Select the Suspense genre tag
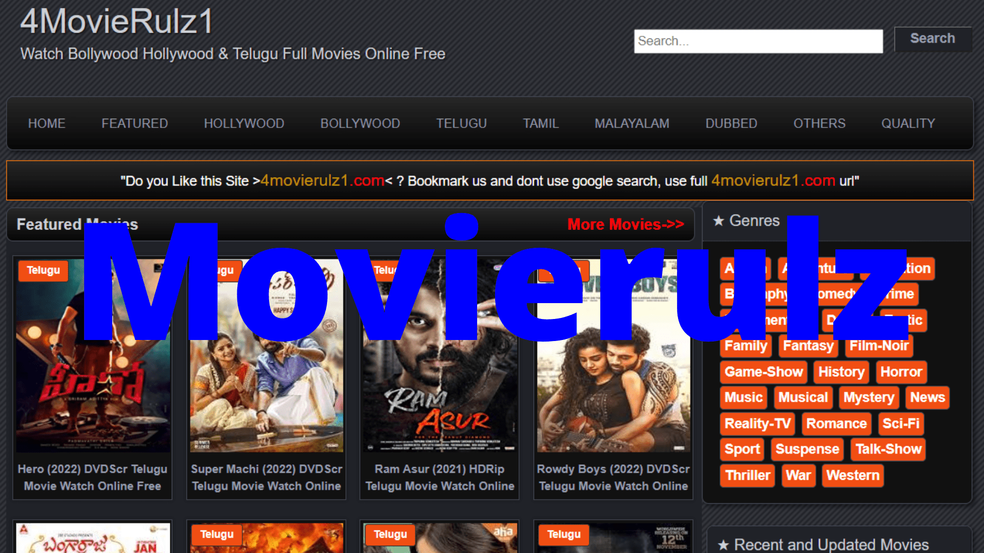The image size is (984, 553). [x=807, y=450]
